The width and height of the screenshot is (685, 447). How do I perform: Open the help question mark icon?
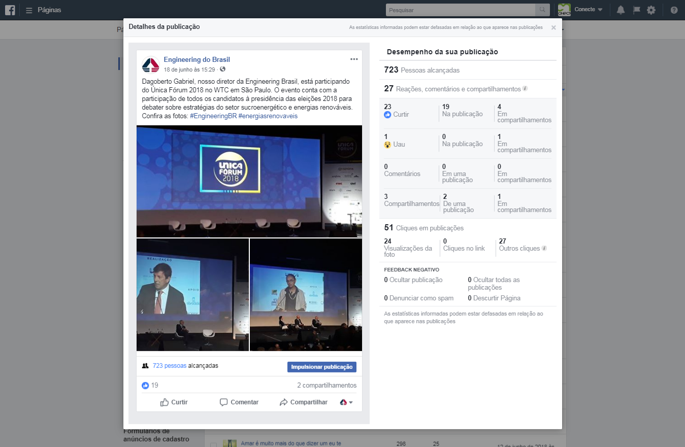(x=674, y=10)
